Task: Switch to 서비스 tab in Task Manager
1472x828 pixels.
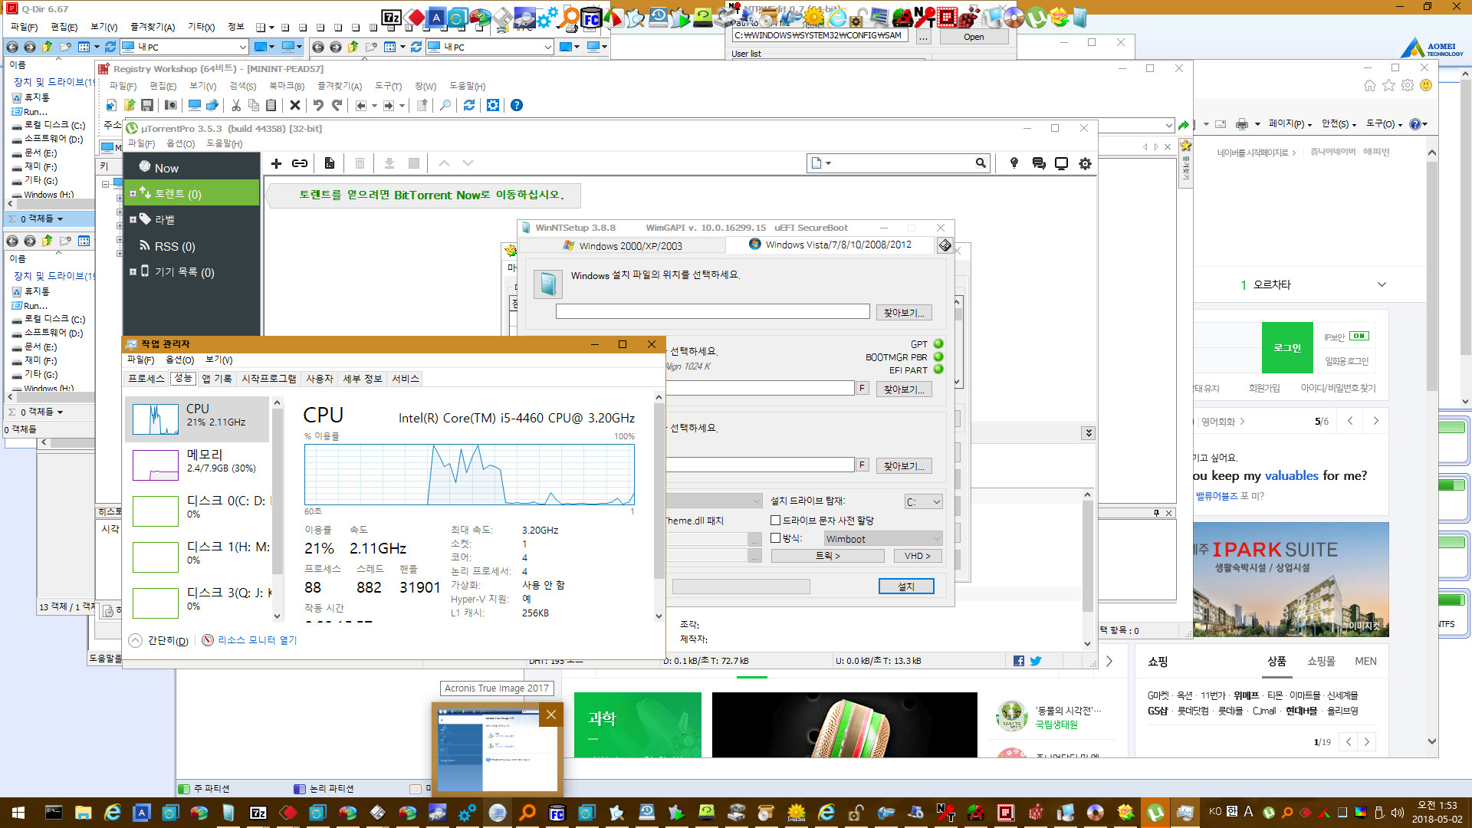Action: [406, 379]
